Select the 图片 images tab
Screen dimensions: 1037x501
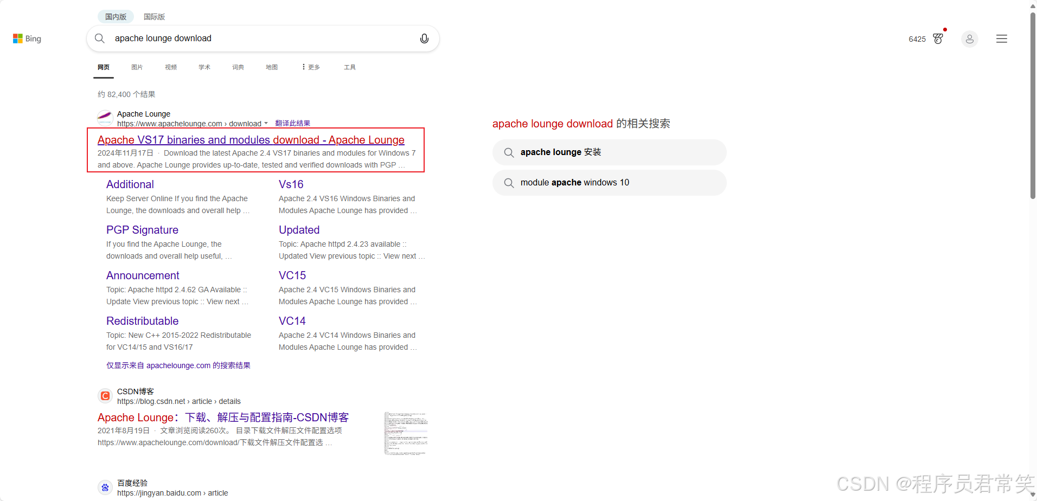(137, 67)
